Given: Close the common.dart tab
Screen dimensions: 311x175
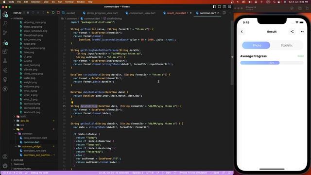Looking at the screenshot, I should click(x=218, y=13).
